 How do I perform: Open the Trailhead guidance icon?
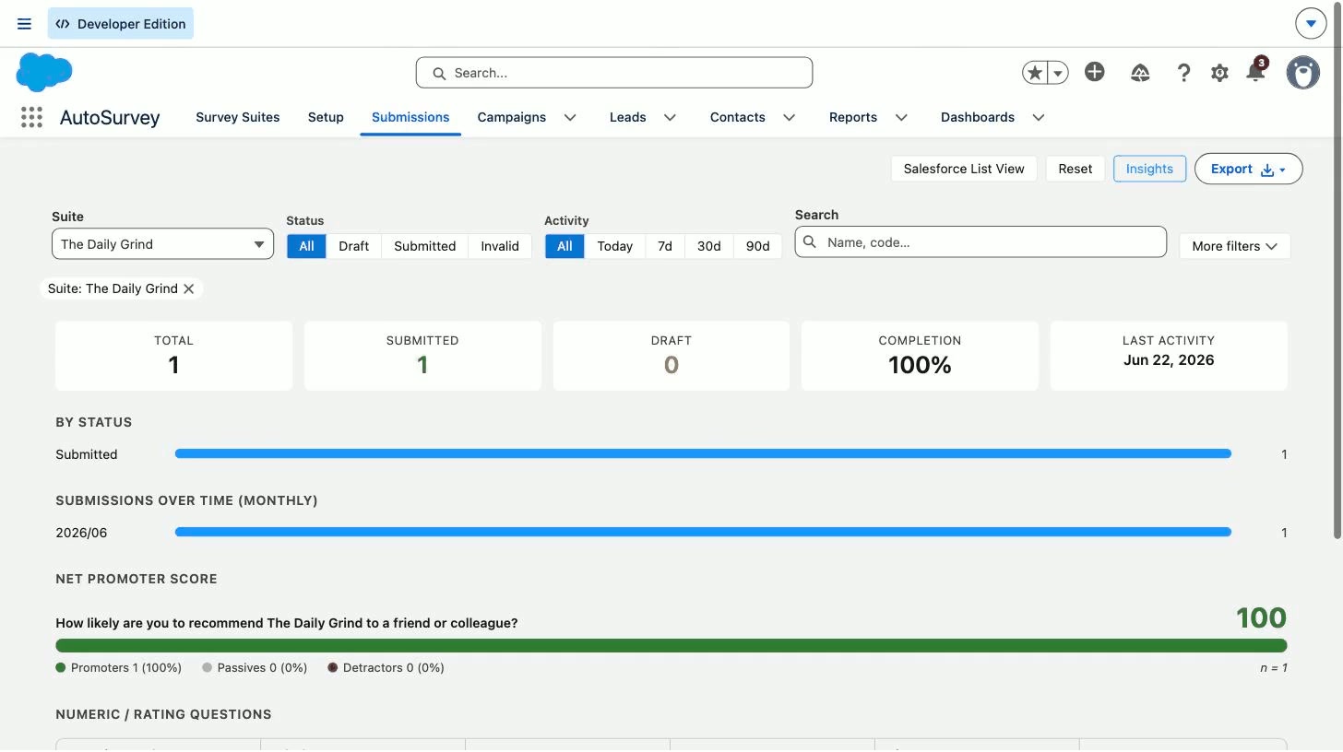[x=1140, y=73]
